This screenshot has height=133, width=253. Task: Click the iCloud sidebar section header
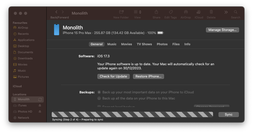(x=17, y=86)
